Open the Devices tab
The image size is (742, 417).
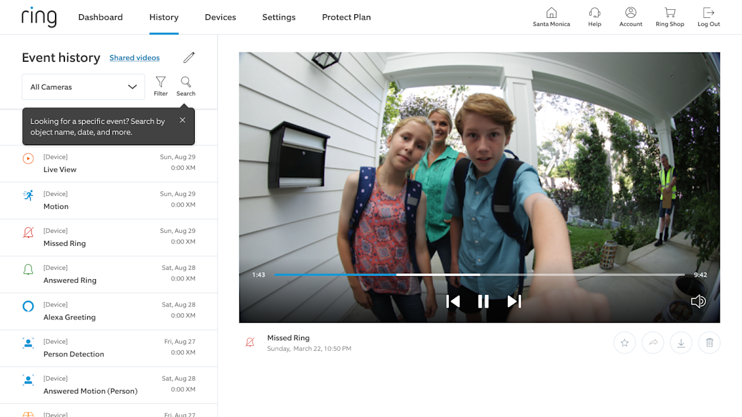[220, 17]
